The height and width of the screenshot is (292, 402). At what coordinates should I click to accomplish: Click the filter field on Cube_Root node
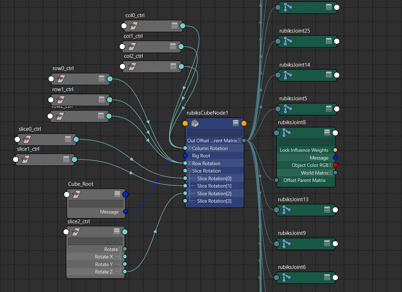click(96, 204)
